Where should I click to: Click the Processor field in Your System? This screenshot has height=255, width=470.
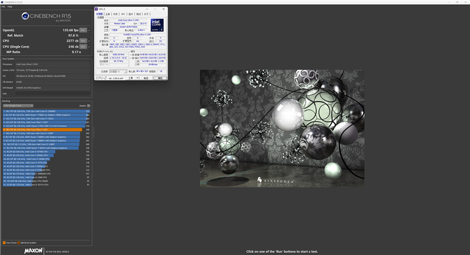pos(53,64)
